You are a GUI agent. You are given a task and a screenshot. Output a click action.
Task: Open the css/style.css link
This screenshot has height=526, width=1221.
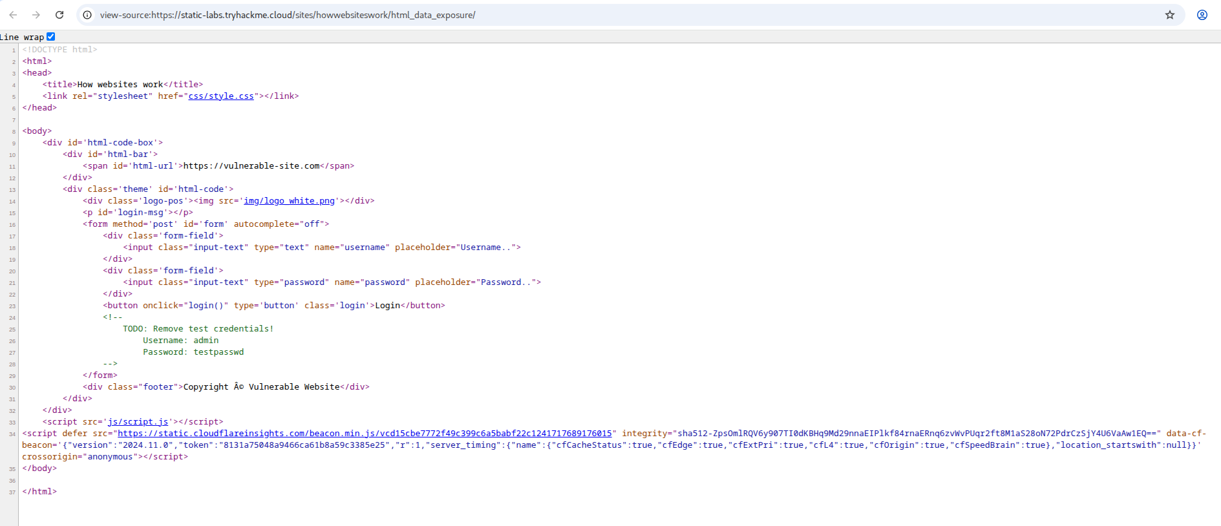click(220, 96)
